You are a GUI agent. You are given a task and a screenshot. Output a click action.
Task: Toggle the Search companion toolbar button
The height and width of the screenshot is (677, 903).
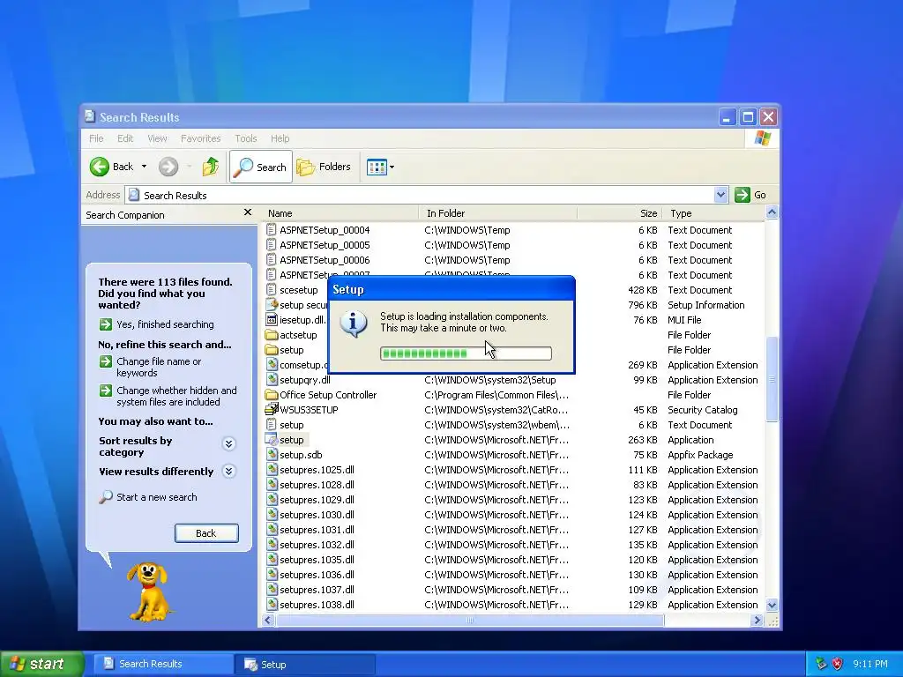tap(261, 167)
